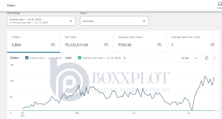Click the green previous-year baseline in chart

[116, 111]
